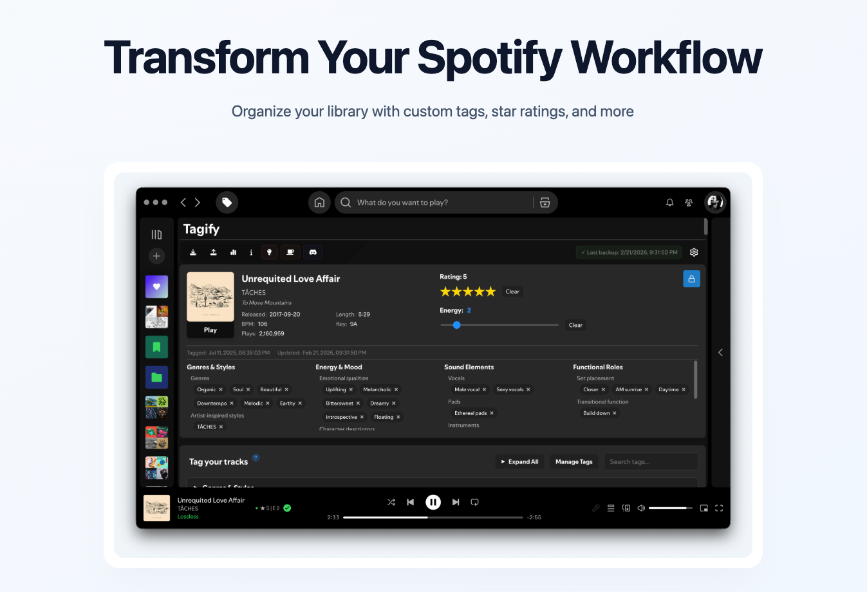Go to Spotify Home
Image resolution: width=867 pixels, height=592 pixels.
[319, 202]
